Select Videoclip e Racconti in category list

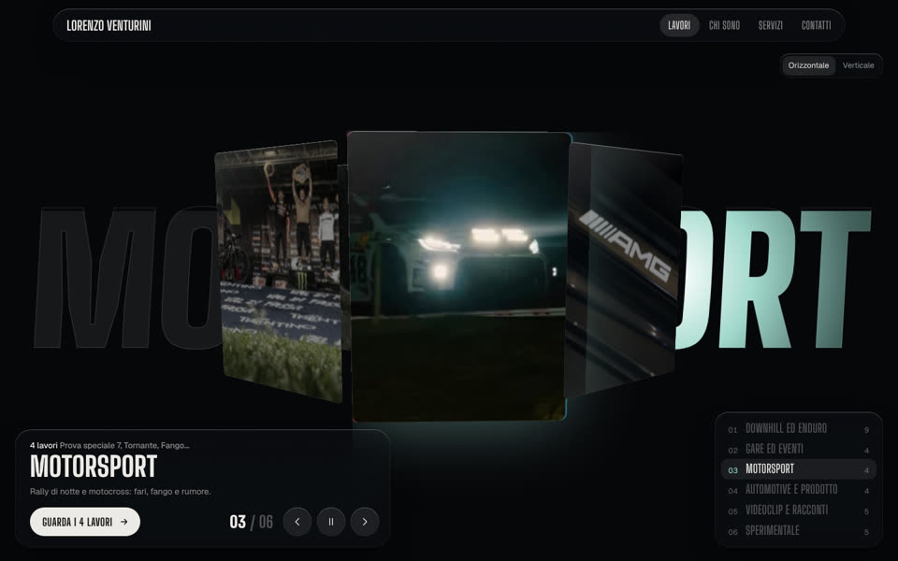tap(798, 511)
